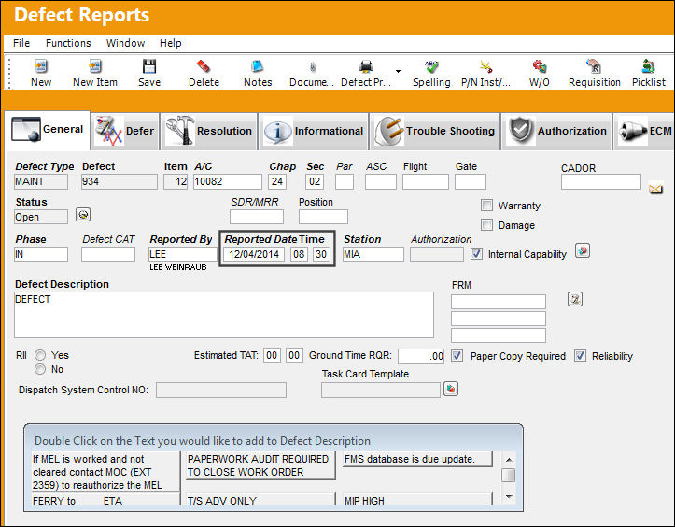675x527 pixels.
Task: Click the Sec field showing 02
Action: point(315,181)
